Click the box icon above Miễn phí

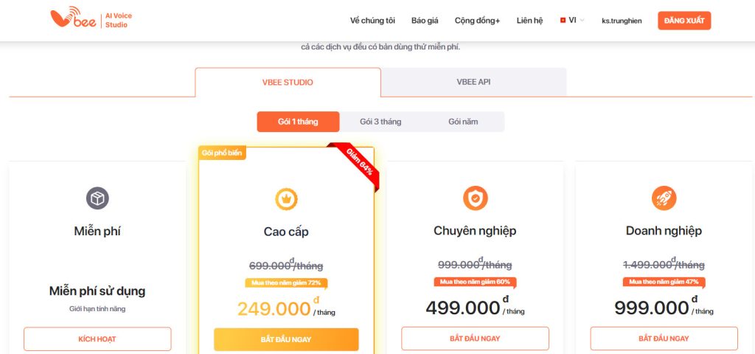pyautogui.click(x=97, y=198)
